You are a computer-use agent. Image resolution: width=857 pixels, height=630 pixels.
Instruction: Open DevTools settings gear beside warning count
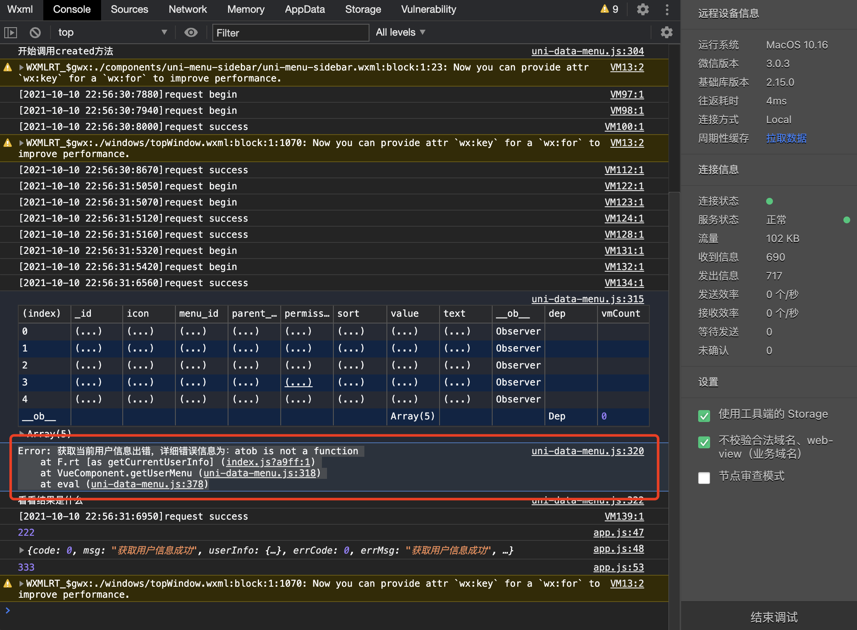click(643, 9)
